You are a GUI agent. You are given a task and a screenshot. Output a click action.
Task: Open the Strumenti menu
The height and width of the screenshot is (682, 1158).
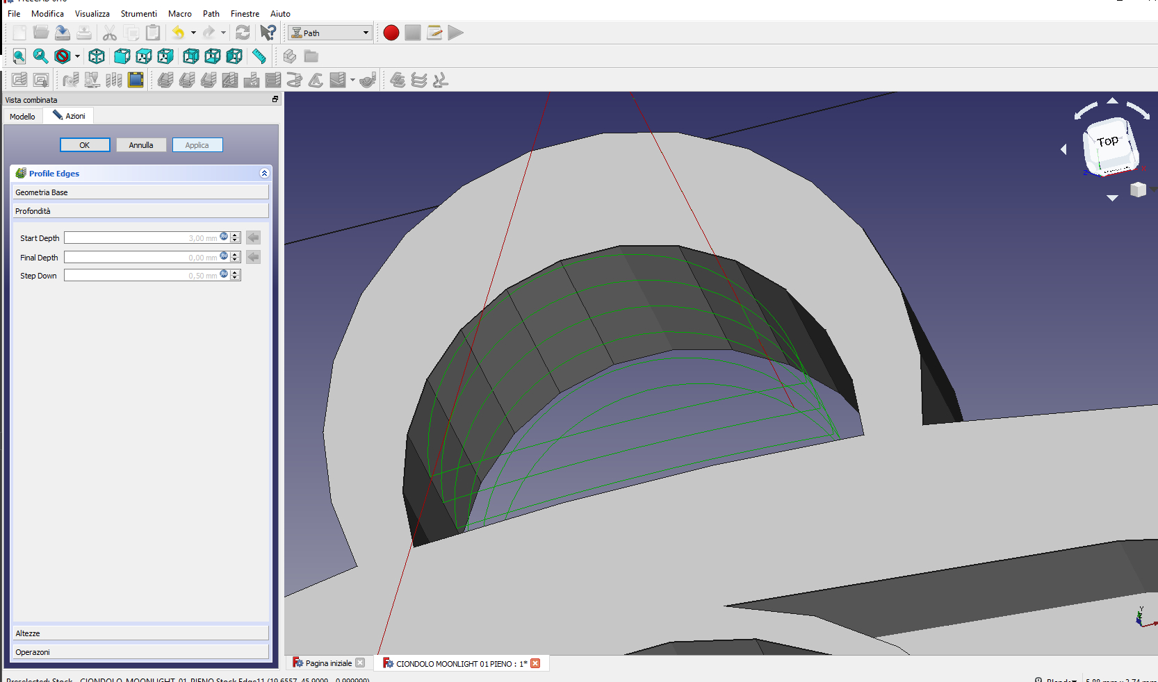point(139,13)
